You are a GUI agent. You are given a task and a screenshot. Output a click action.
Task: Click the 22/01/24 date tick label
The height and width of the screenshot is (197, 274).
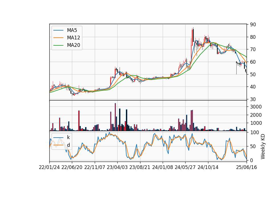[x=49, y=167]
